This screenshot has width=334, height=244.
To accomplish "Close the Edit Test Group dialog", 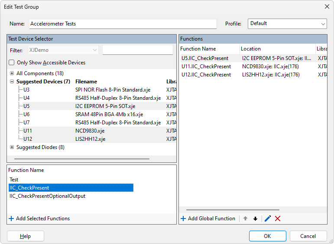I will pyautogui.click(x=326, y=6).
